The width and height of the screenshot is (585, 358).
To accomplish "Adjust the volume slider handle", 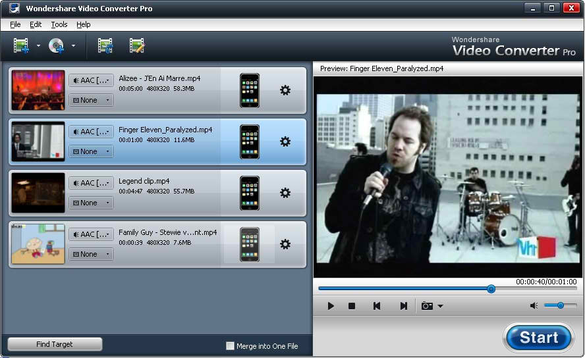I will (561, 305).
